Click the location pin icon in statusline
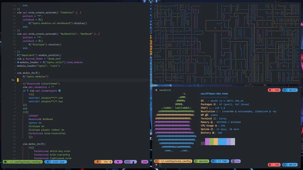The image size is (303, 170). click(98, 162)
